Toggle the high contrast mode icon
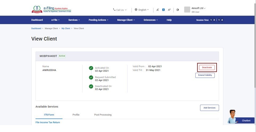Image resolution: width=256 pixels, height=132 pixels. pyautogui.click(x=177, y=10)
